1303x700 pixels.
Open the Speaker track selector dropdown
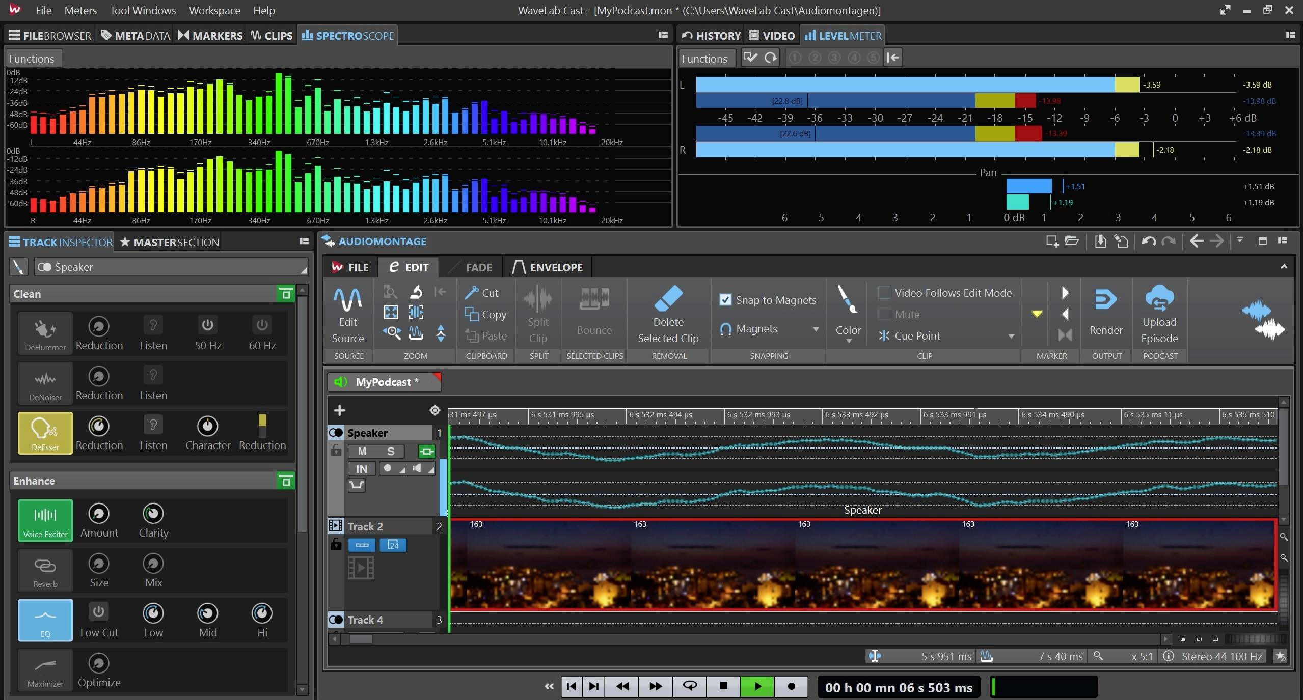coord(171,267)
